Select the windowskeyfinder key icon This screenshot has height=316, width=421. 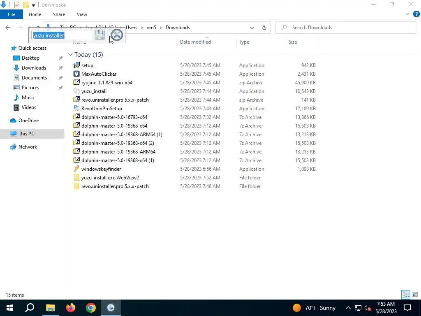click(76, 169)
